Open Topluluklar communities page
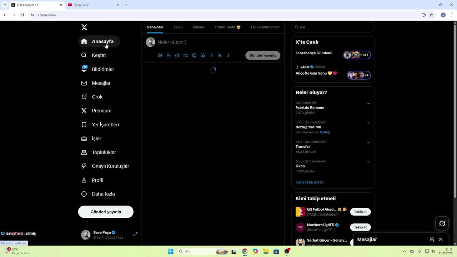 99,152
